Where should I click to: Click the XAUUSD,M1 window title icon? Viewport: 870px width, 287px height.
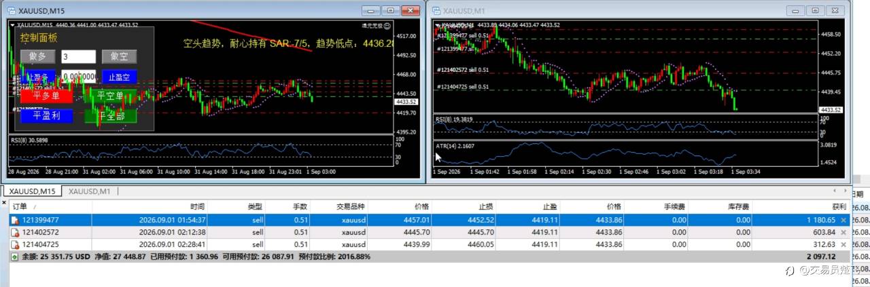coord(435,10)
